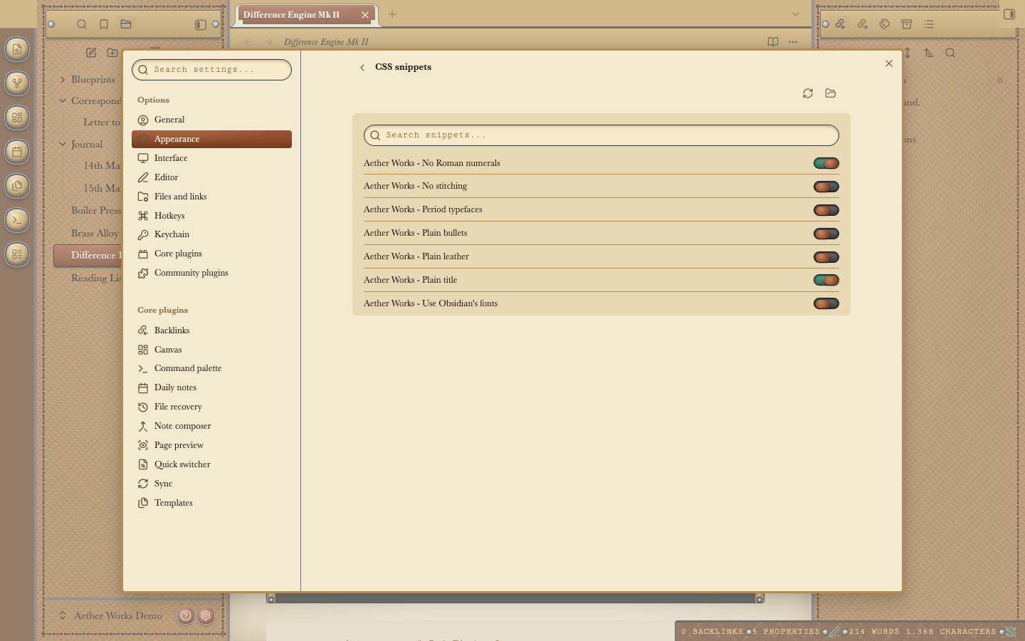The width and height of the screenshot is (1025, 641).
Task: Open graph view from the ribbon
Action: (x=17, y=83)
